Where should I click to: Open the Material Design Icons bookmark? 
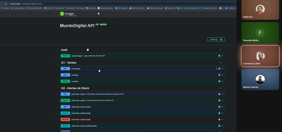click(106, 8)
